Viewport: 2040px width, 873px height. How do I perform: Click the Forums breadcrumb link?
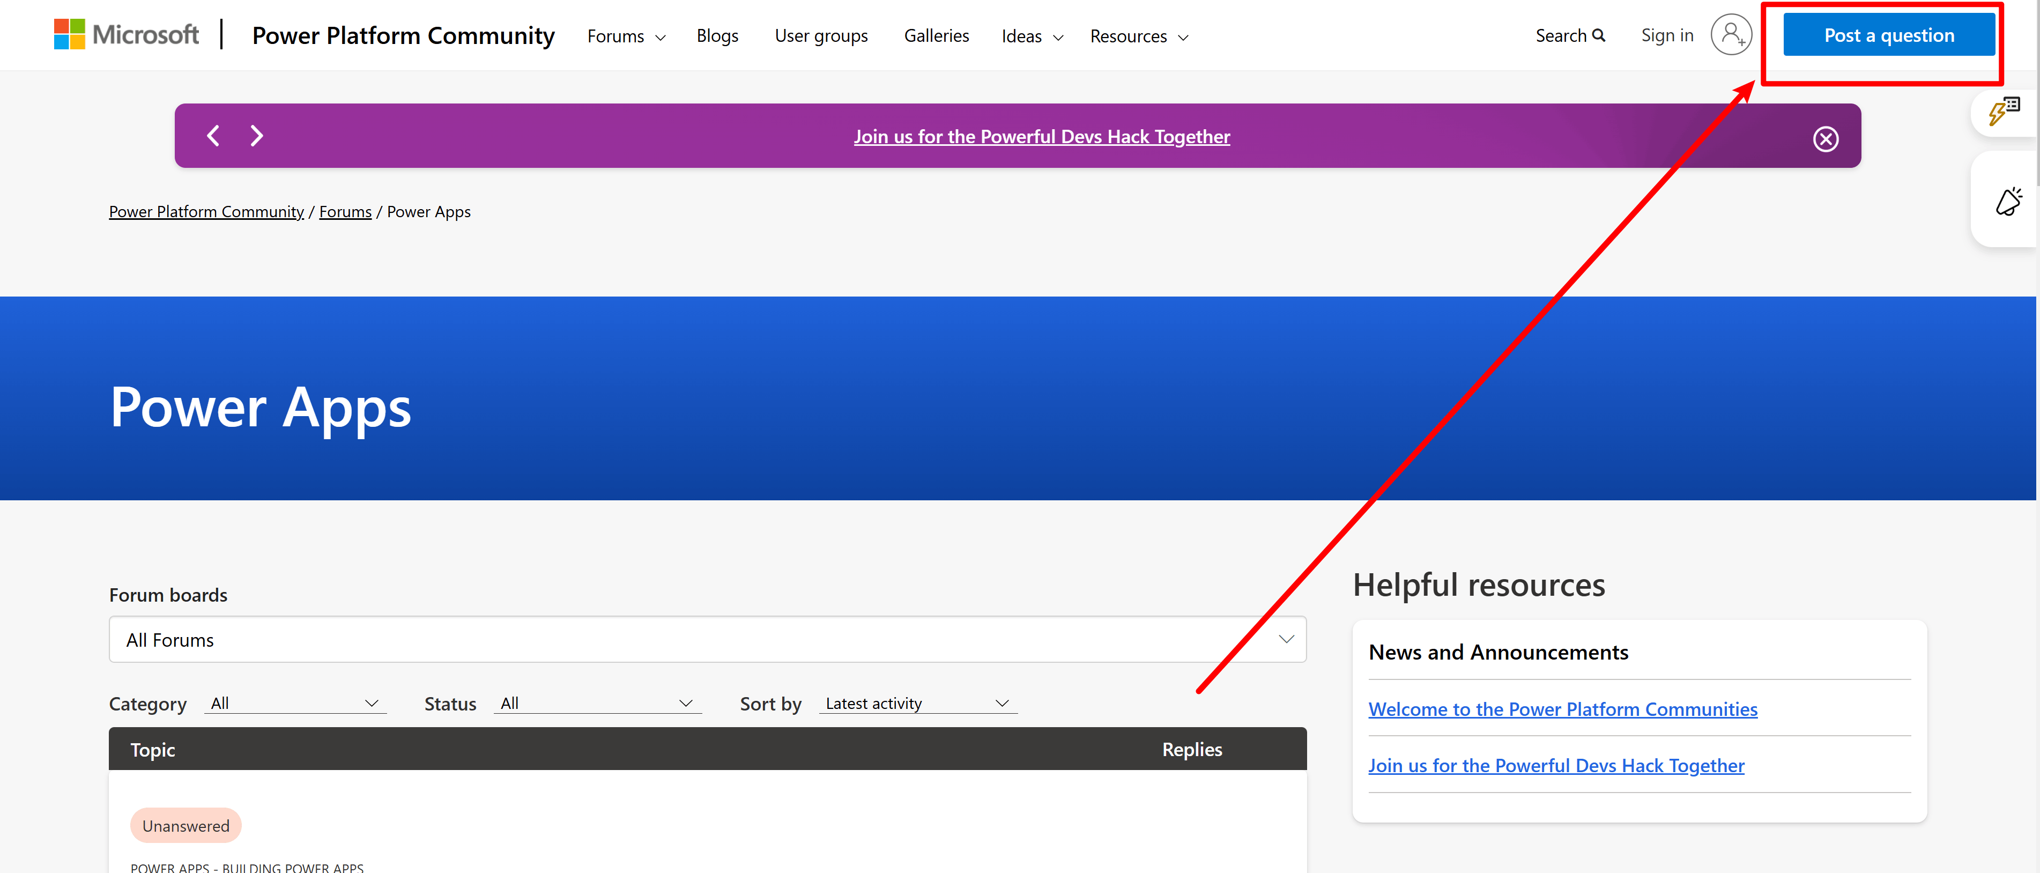(345, 211)
